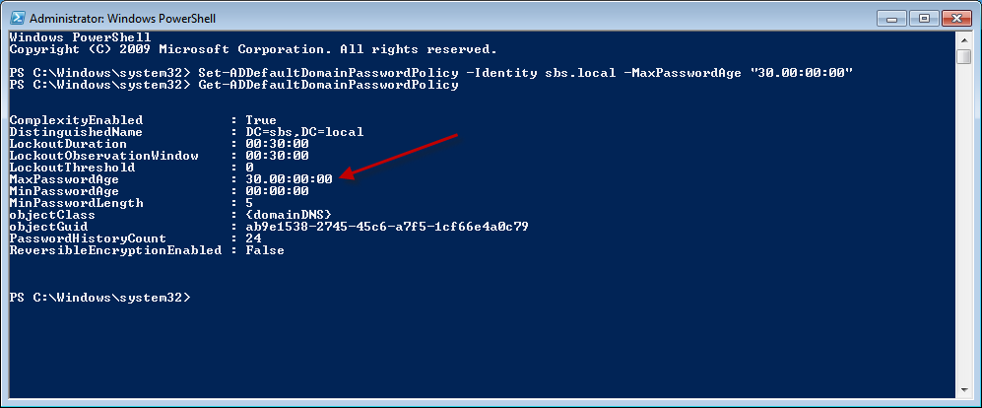982x408 pixels.
Task: Click the PasswordHistoryCount value 24
Action: click(253, 238)
